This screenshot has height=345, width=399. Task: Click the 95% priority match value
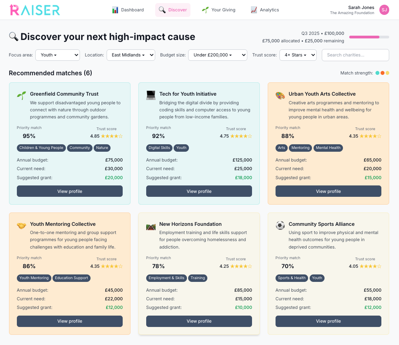tap(29, 136)
